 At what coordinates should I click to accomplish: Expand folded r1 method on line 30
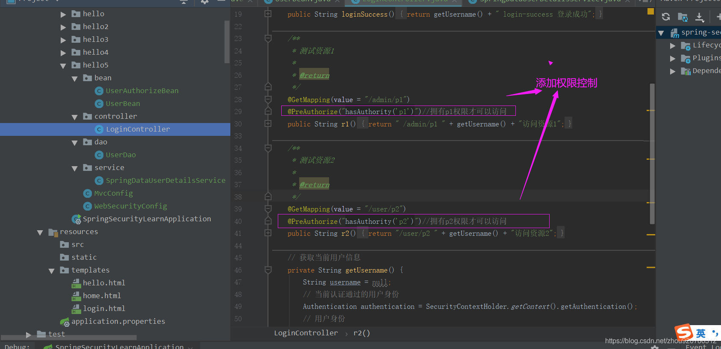pos(268,123)
